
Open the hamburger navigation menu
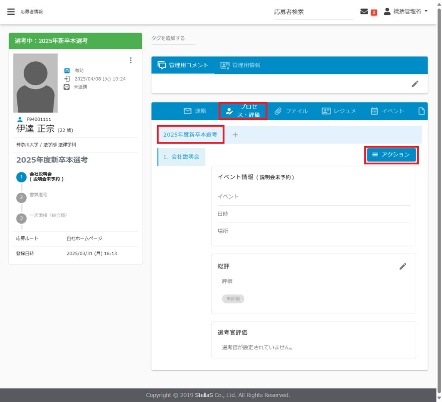pyautogui.click(x=11, y=12)
